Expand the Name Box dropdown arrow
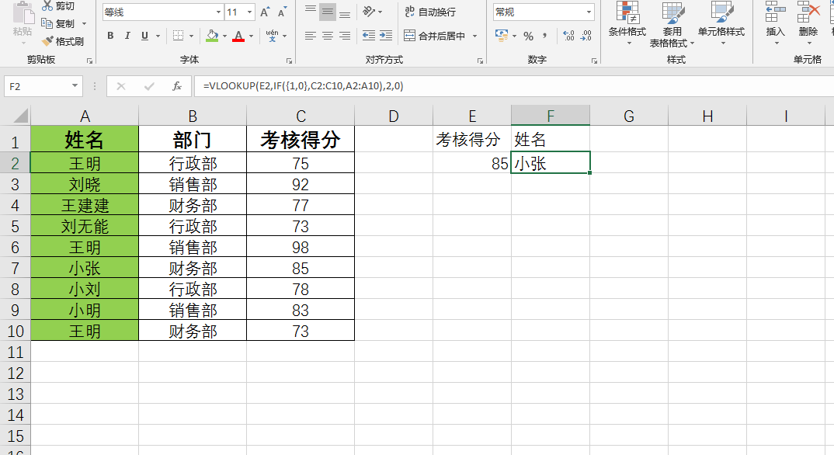 tap(75, 86)
